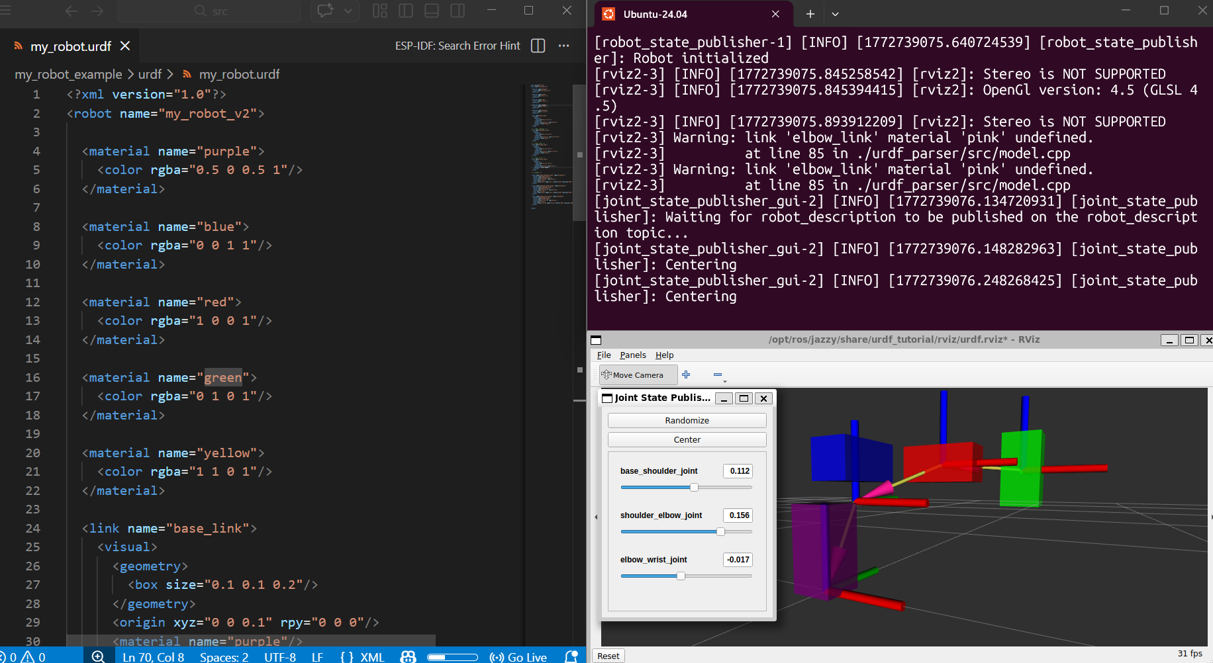Toggle the primary side bar visibility
The width and height of the screenshot is (1213, 663).
(406, 11)
